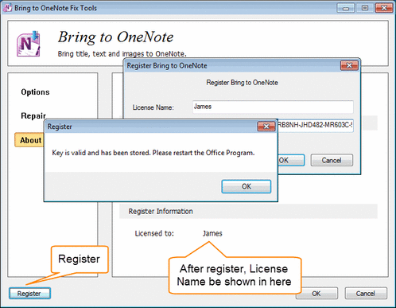Screen dimensions: 396x308
Task: Click OK in the Register message box
Action: 247,186
